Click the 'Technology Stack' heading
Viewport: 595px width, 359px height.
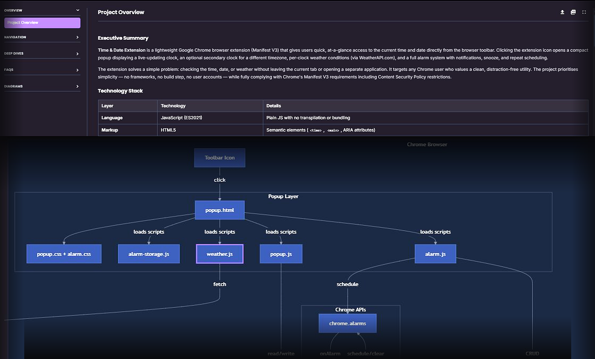pos(120,91)
